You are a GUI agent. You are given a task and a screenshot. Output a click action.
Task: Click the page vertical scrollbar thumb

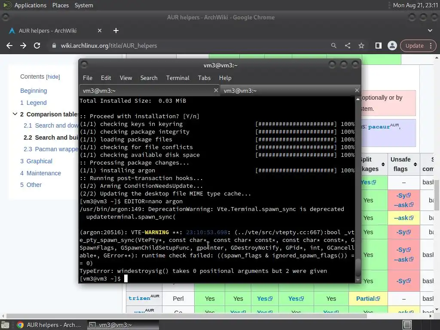437,195
